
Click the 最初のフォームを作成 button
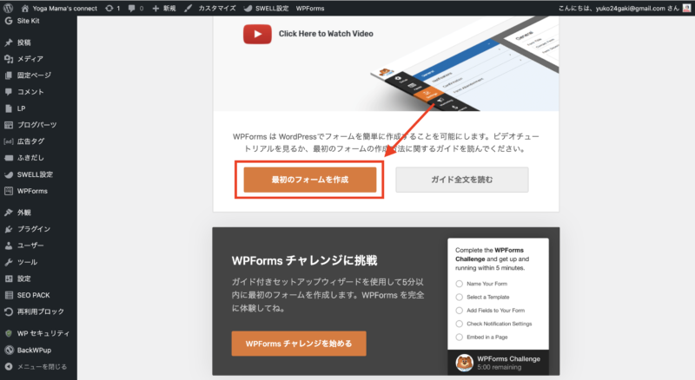pyautogui.click(x=310, y=180)
